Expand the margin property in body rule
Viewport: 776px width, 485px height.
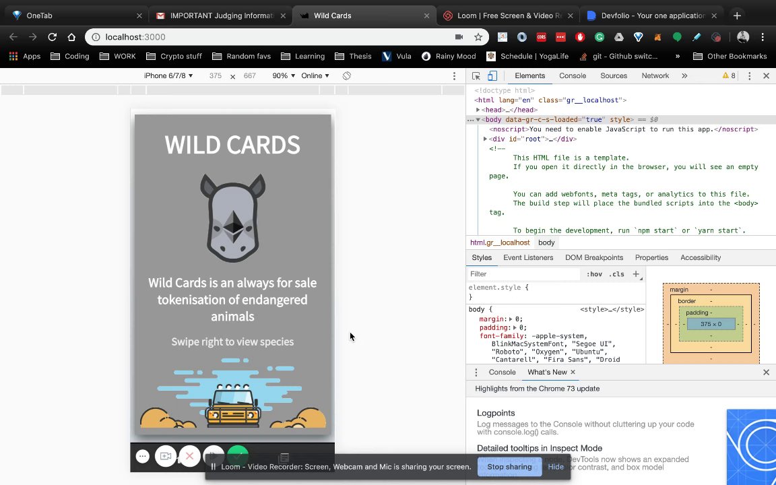[511, 319]
